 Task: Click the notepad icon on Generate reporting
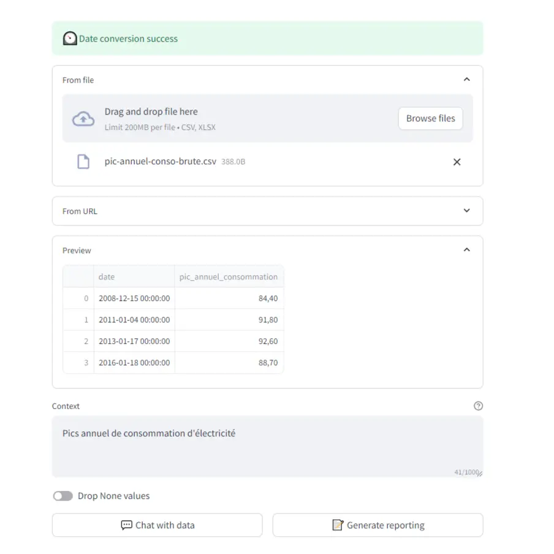pos(338,525)
